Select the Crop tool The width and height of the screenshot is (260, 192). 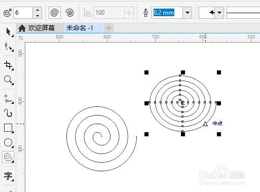click(x=9, y=65)
